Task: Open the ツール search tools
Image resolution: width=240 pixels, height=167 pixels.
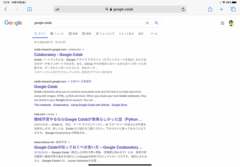Action: click(154, 34)
